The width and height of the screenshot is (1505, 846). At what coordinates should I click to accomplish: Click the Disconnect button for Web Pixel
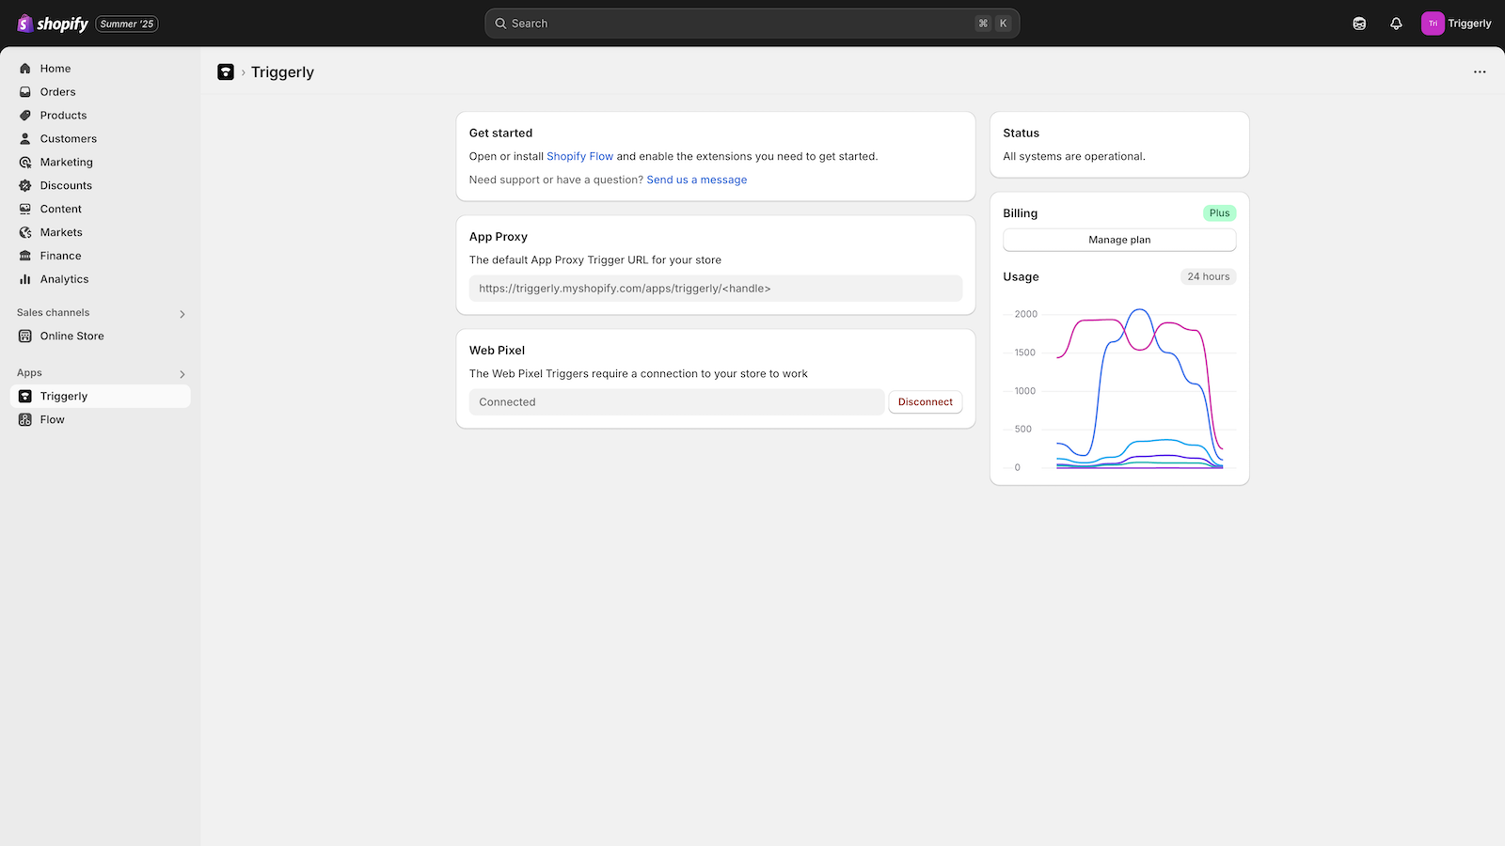(x=926, y=402)
